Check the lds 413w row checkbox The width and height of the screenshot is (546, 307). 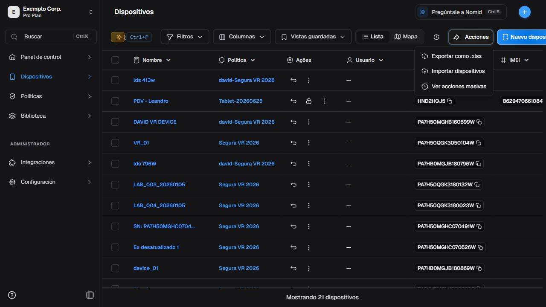pos(115,80)
